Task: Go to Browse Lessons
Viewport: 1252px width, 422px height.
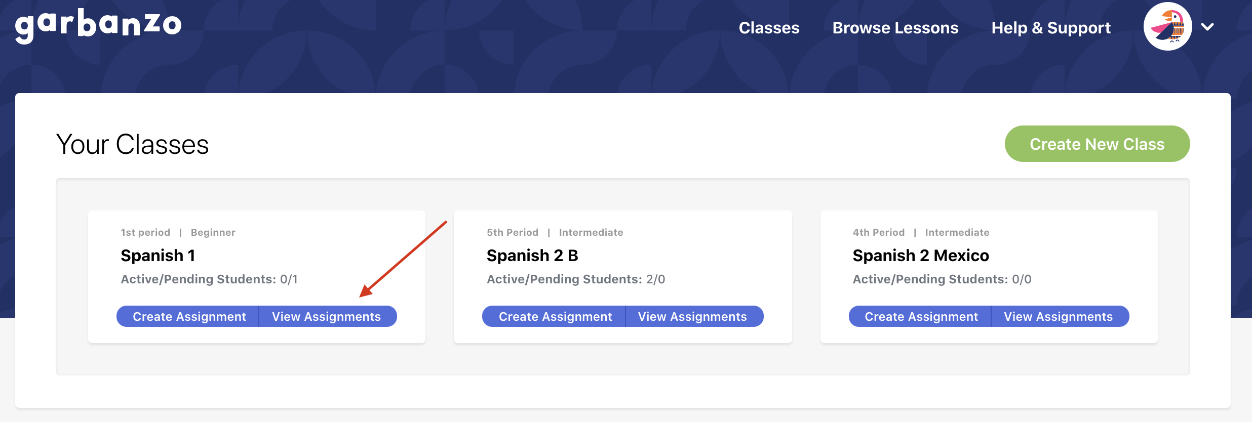Action: [895, 28]
